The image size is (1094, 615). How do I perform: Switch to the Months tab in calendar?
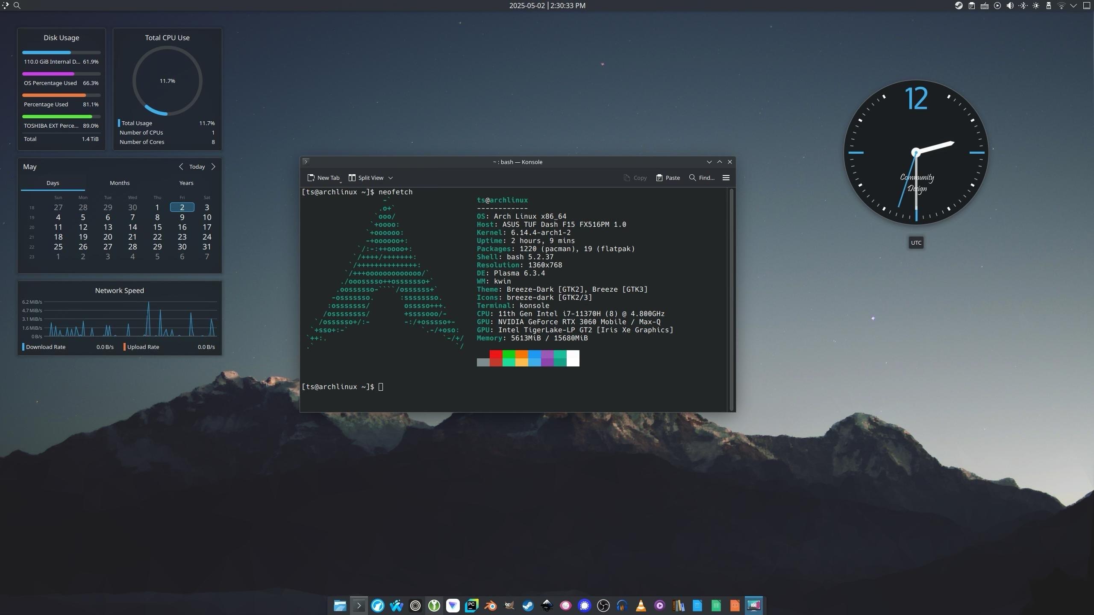120,183
